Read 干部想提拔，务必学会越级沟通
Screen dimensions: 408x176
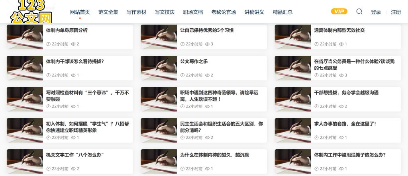coord(346,93)
